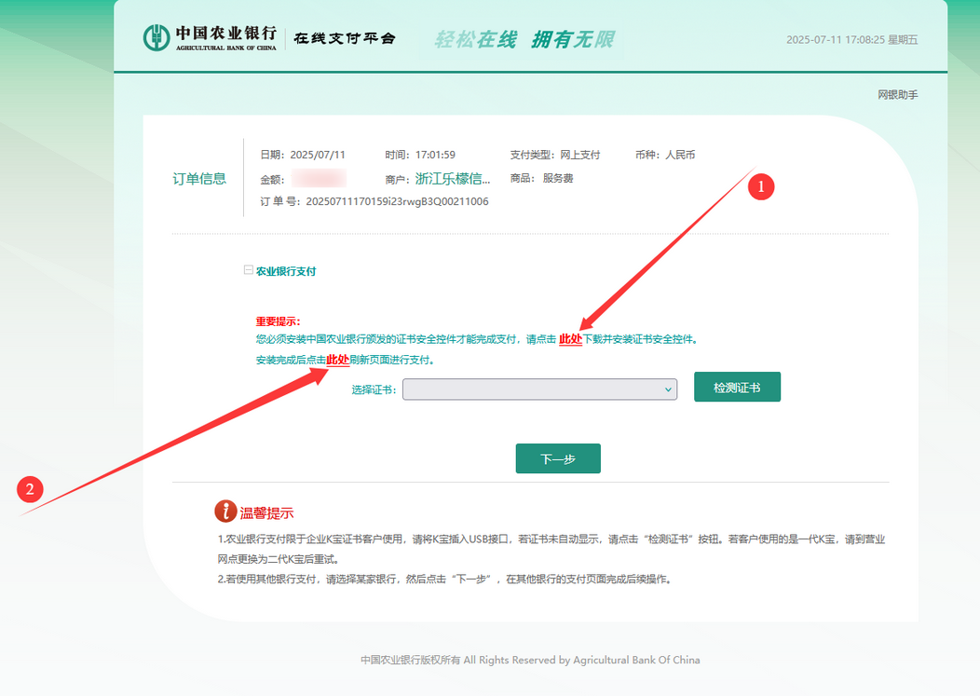Click 此处 to download the security control
This screenshot has width=980, height=696.
(x=570, y=339)
